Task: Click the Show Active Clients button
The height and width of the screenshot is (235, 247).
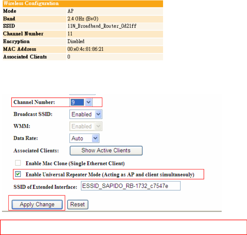Action: (106, 151)
